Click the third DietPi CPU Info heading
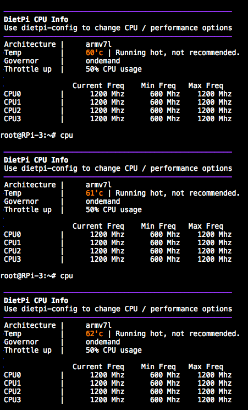The width and height of the screenshot is (248, 410). 36,300
